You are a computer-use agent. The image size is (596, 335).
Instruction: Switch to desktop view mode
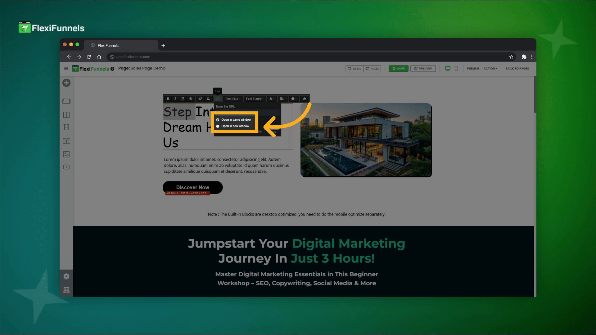tap(448, 69)
